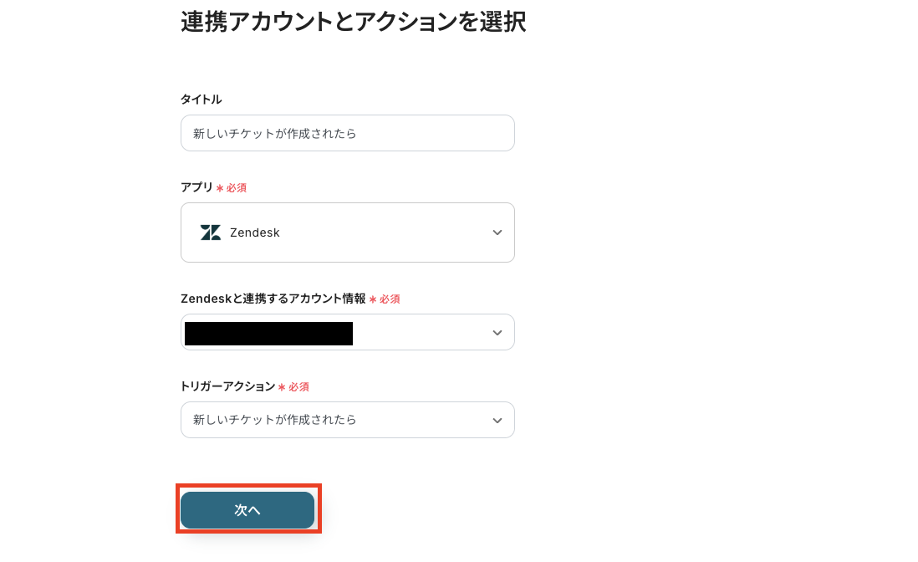Click the アプリ field label
The height and width of the screenshot is (562, 918).
tap(196, 187)
